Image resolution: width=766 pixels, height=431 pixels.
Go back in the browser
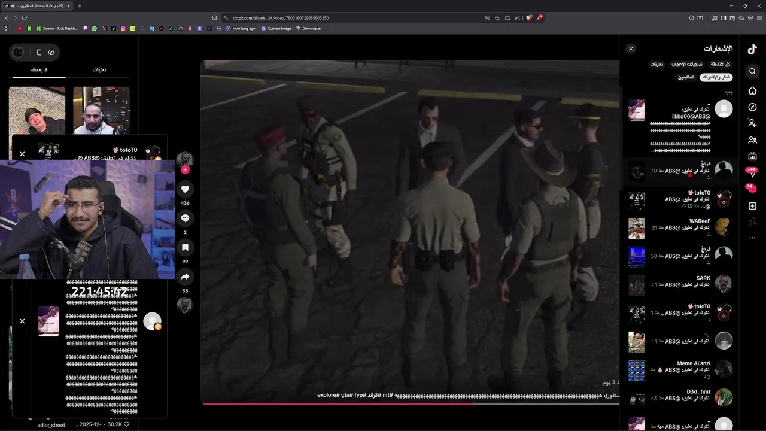click(x=7, y=18)
